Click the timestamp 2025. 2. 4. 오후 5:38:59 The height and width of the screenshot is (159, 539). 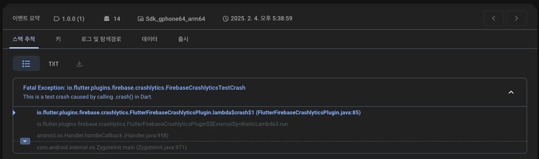[x=261, y=19]
